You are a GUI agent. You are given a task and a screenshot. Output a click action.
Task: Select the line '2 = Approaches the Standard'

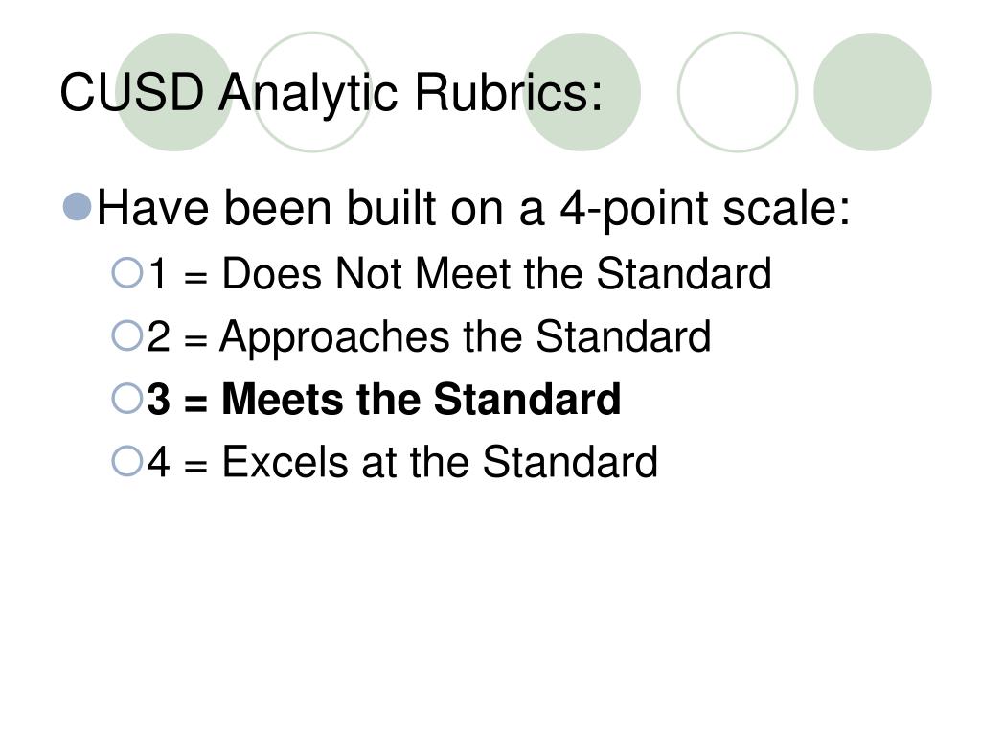429,337
